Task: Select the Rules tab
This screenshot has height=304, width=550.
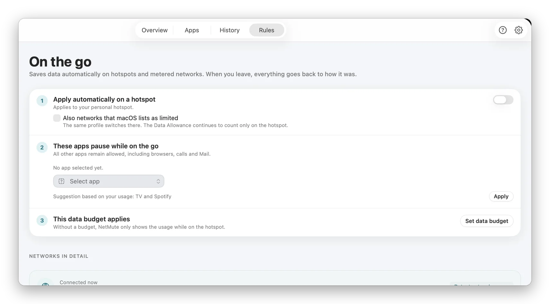Action: [x=267, y=30]
